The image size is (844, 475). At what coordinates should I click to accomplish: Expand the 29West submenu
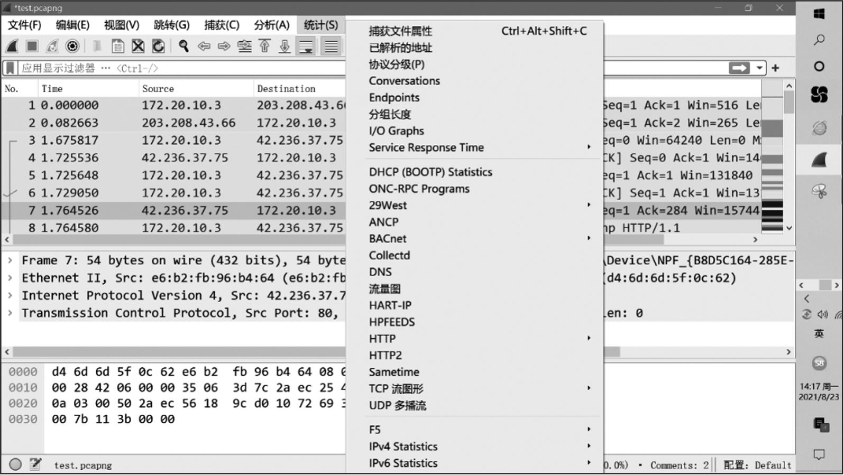tap(474, 206)
